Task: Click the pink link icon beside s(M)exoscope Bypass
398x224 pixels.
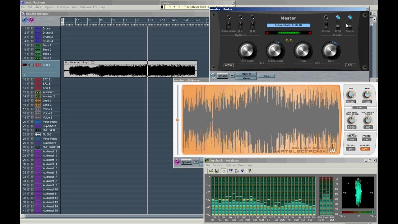Action: pos(177,162)
